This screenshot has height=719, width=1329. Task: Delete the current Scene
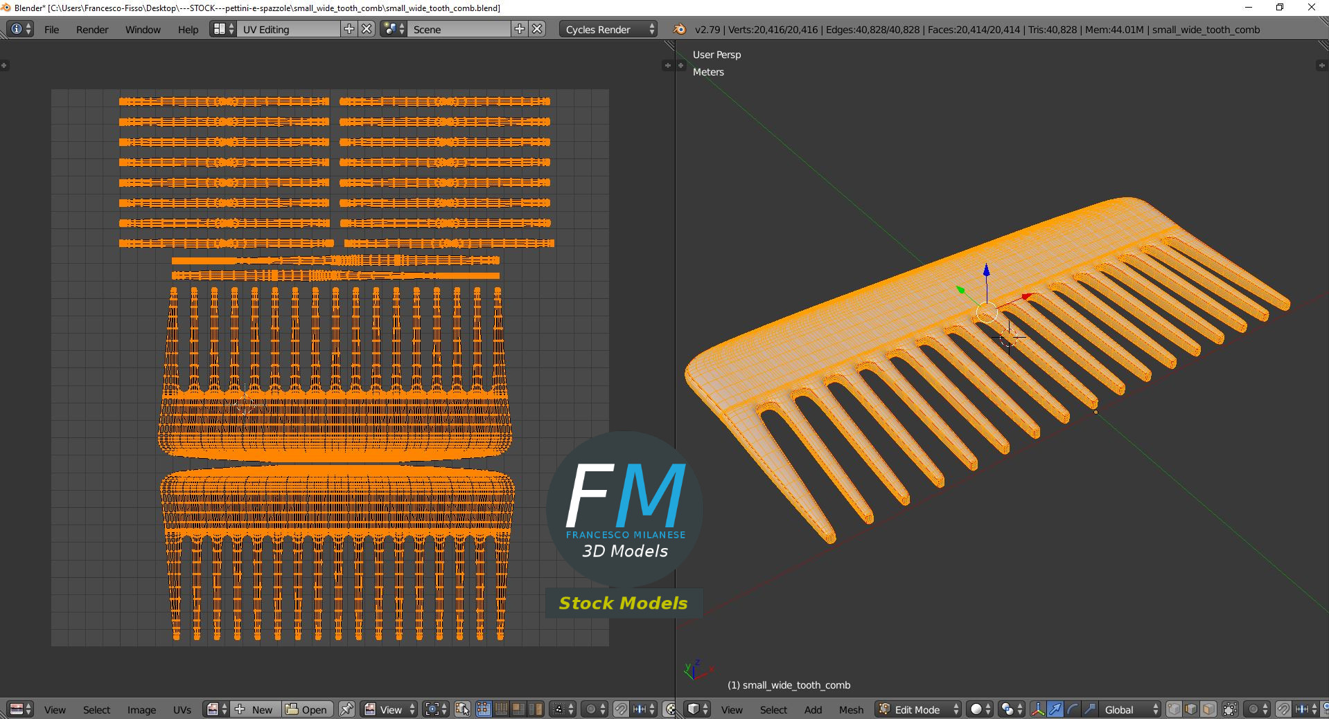537,29
